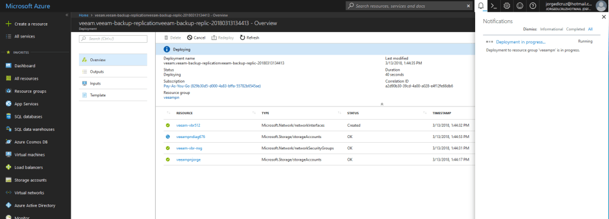Click the Azure Cosmos DB icon
This screenshot has height=219, width=609.
[8, 142]
